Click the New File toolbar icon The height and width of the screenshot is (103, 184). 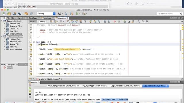pos(4,14)
